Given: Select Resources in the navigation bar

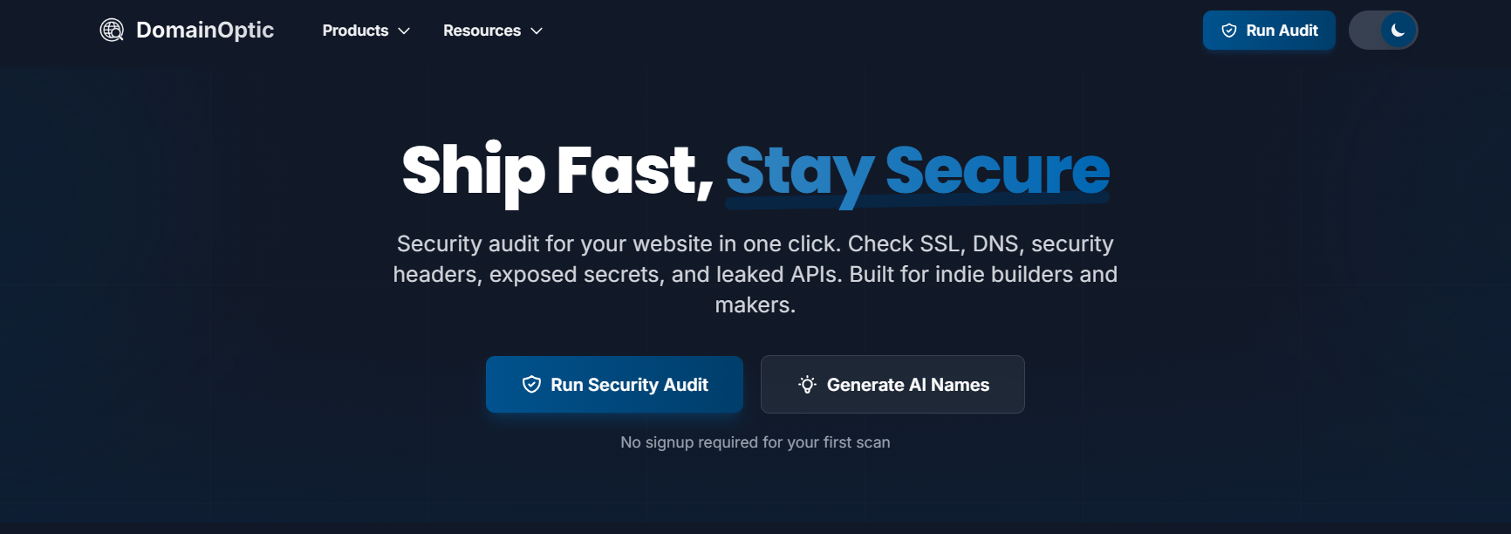Looking at the screenshot, I should pyautogui.click(x=481, y=31).
